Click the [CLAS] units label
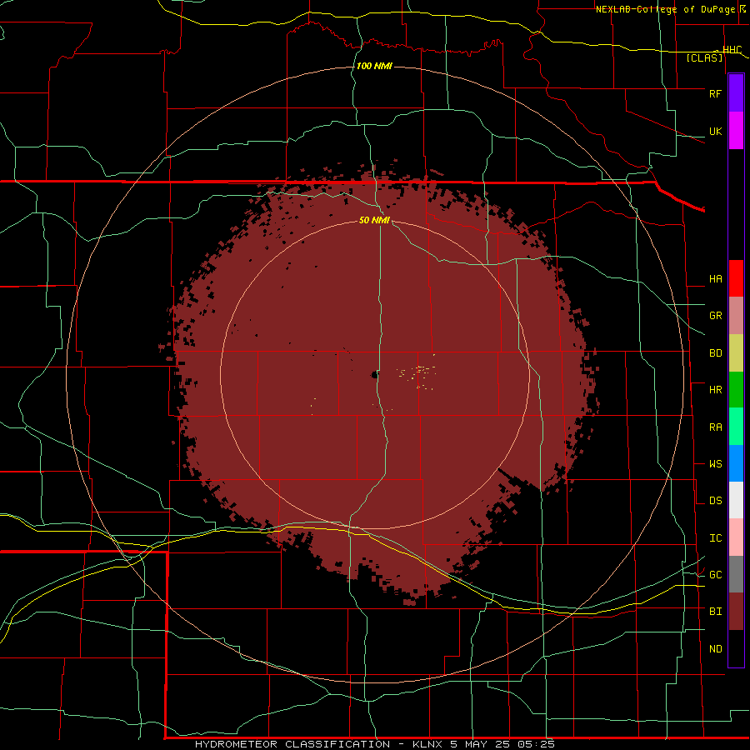The height and width of the screenshot is (750, 750). tap(704, 57)
